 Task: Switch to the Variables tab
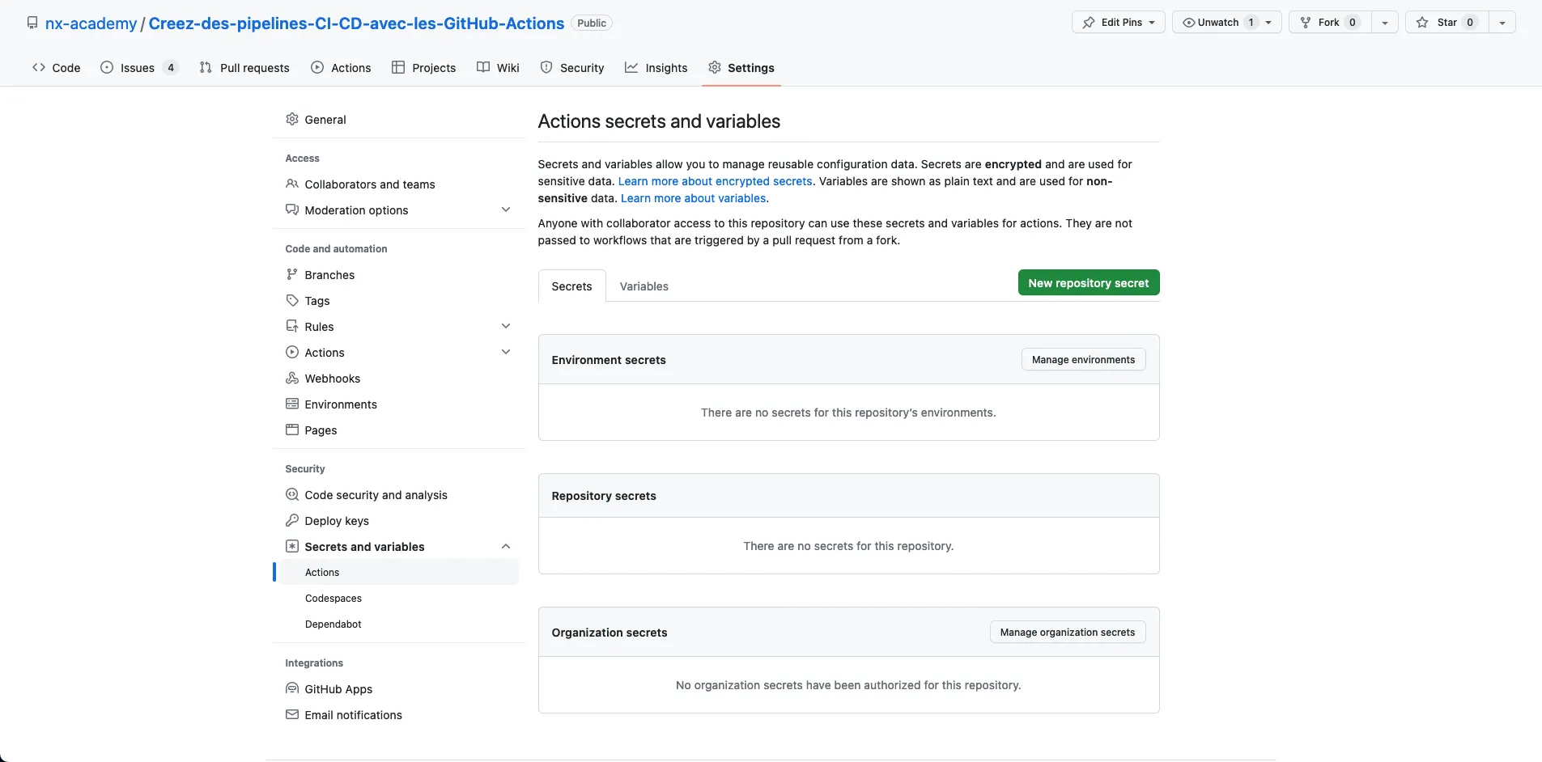[644, 286]
